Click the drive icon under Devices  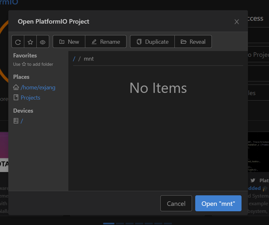16,121
